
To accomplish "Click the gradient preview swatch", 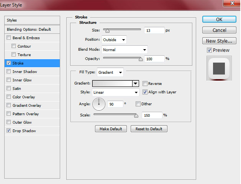I will click(x=112, y=83).
